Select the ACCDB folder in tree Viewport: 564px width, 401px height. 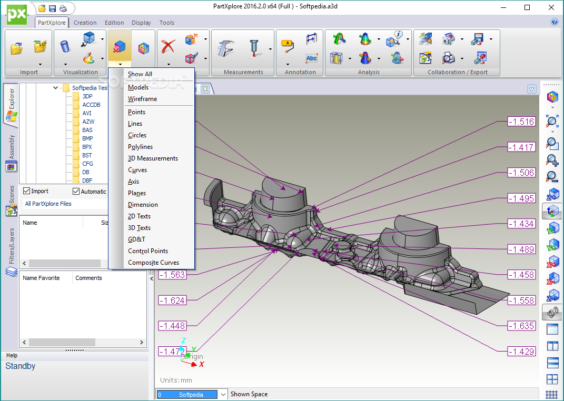tap(91, 105)
